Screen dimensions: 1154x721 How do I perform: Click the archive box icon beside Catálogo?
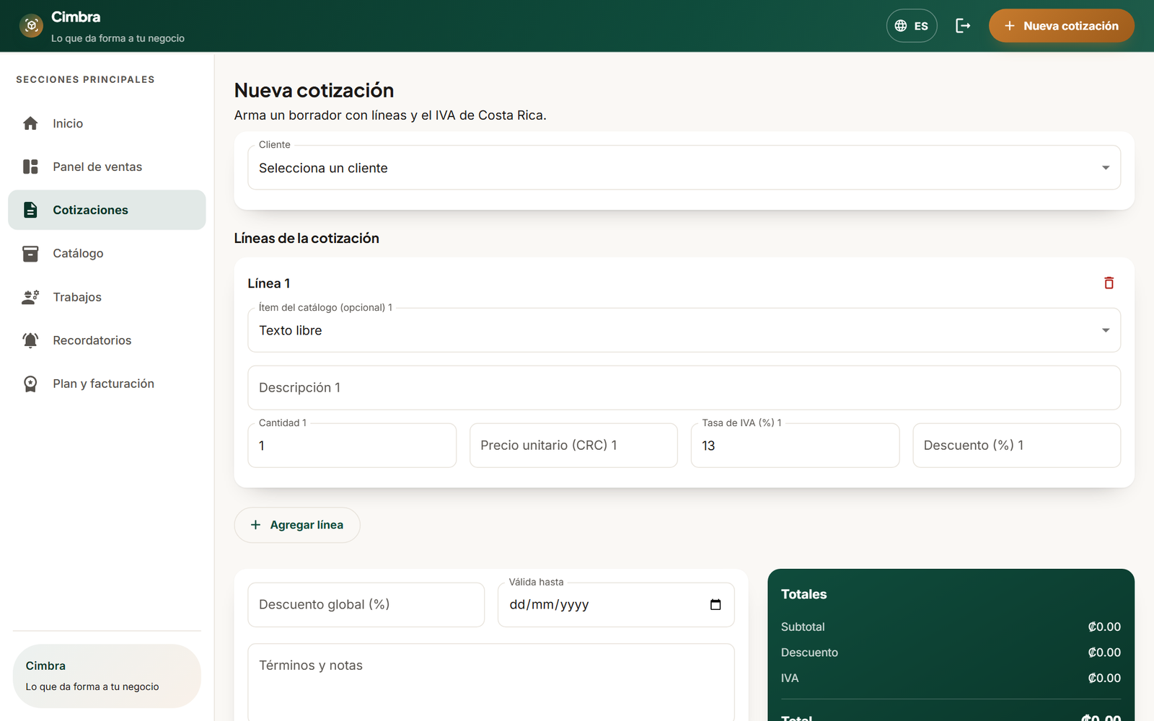click(x=30, y=253)
